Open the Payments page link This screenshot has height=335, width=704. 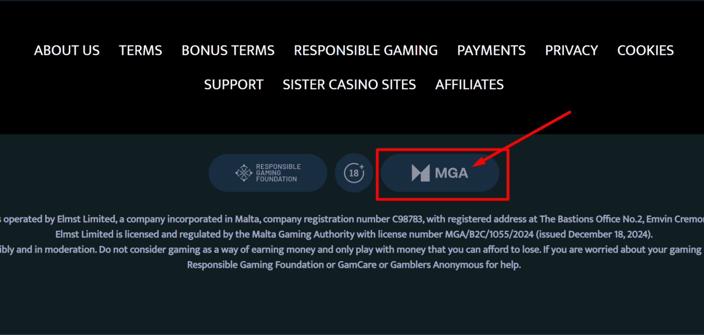[x=491, y=50]
